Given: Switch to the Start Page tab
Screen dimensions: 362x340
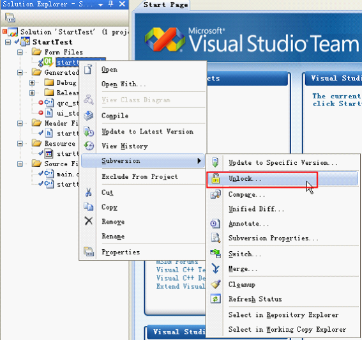Looking at the screenshot, I should click(165, 4).
